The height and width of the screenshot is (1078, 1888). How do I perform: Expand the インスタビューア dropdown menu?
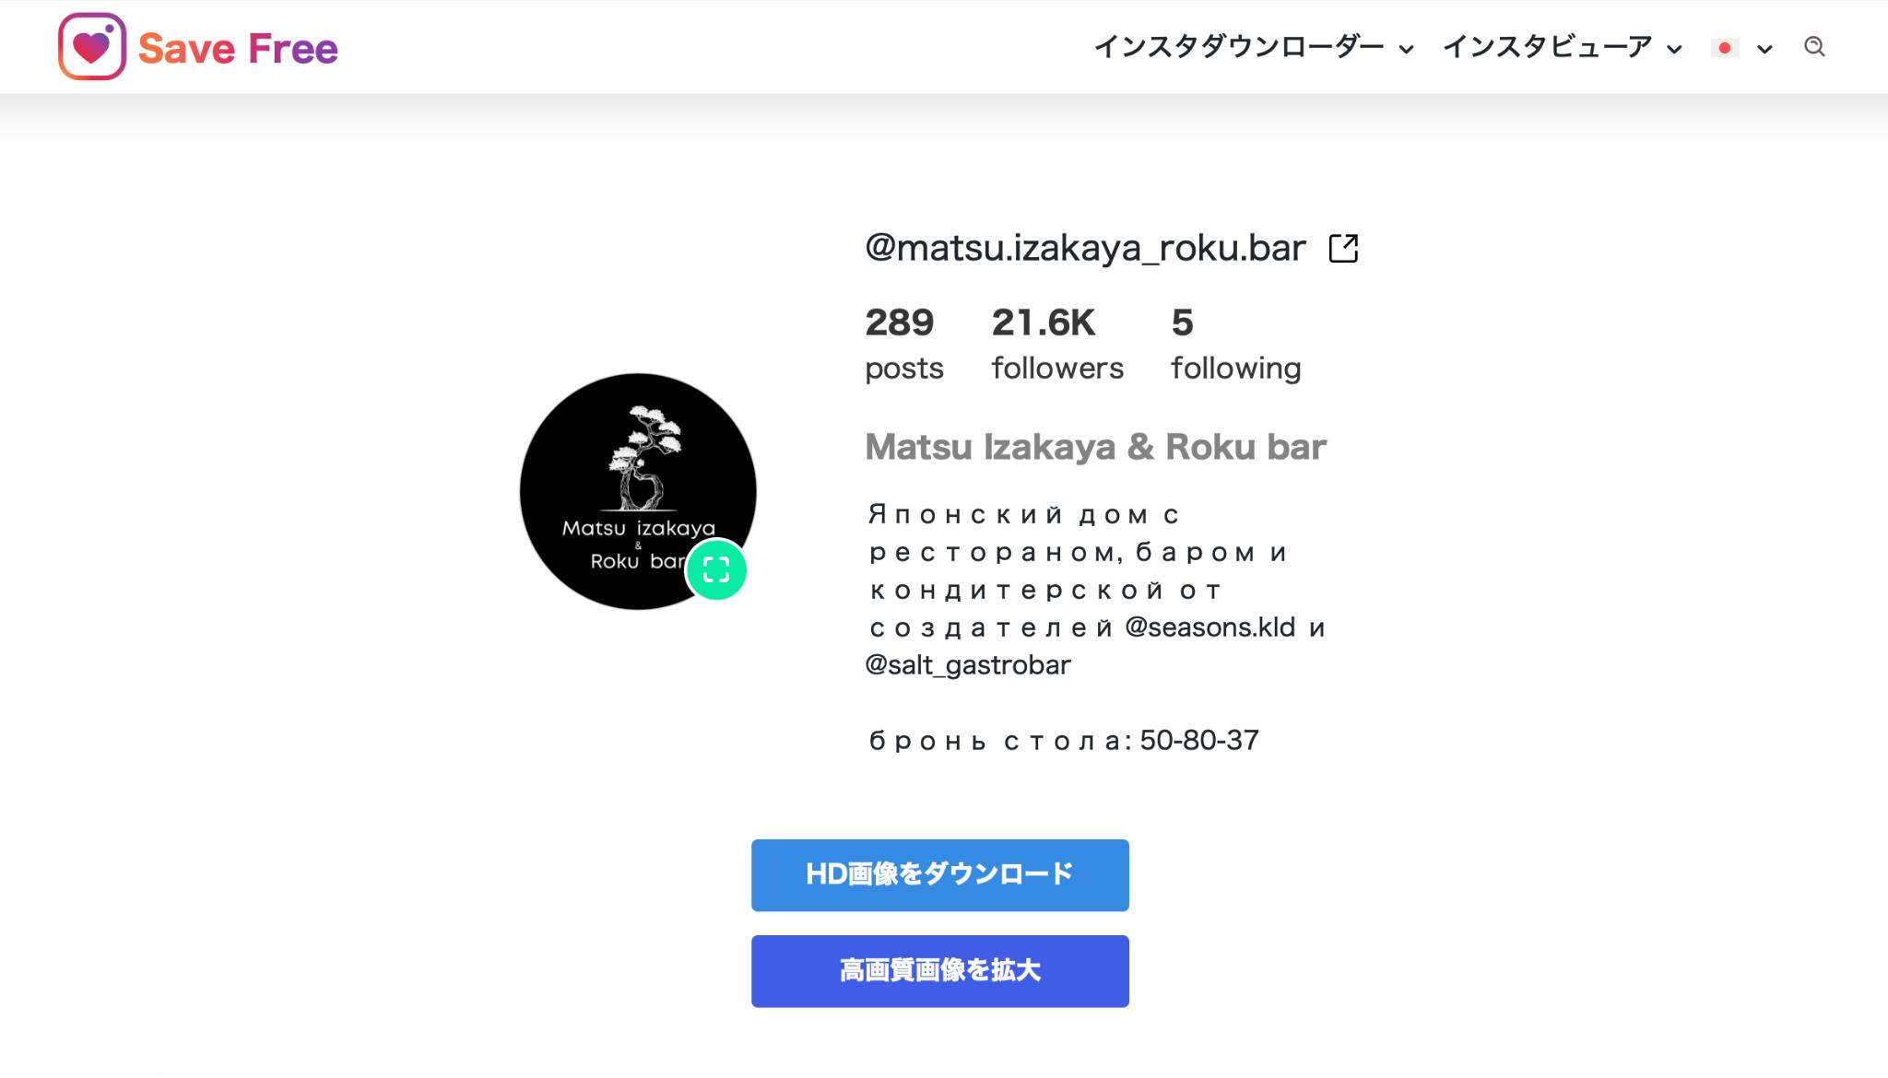(1563, 47)
